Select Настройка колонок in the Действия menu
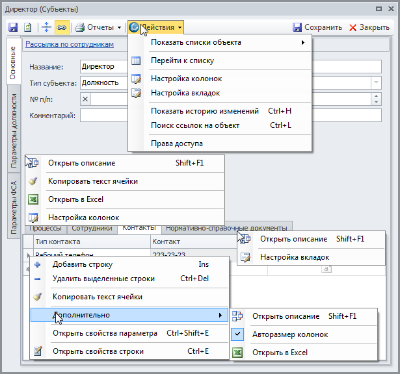 pos(186,79)
